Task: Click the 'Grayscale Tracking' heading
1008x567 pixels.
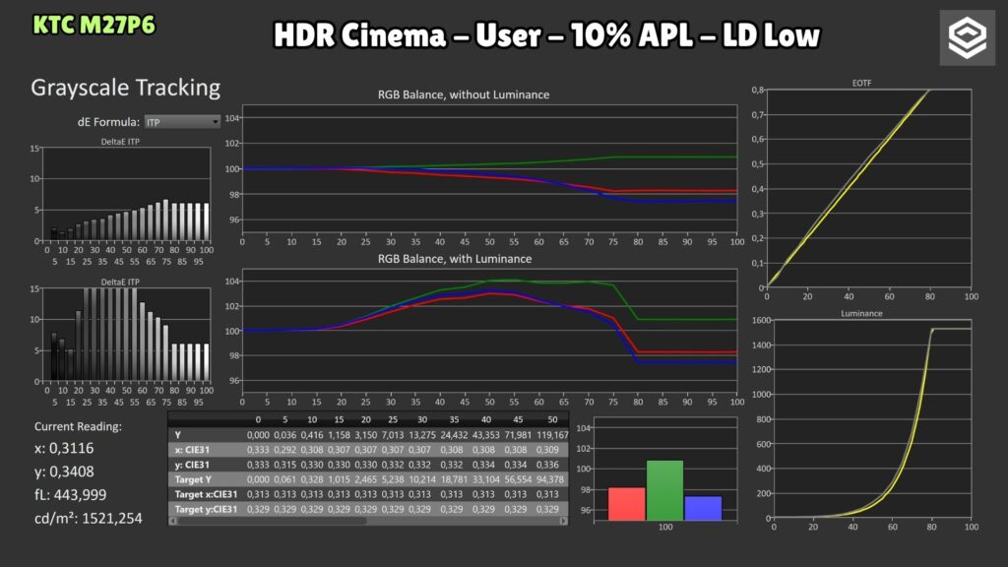Action: [x=125, y=88]
